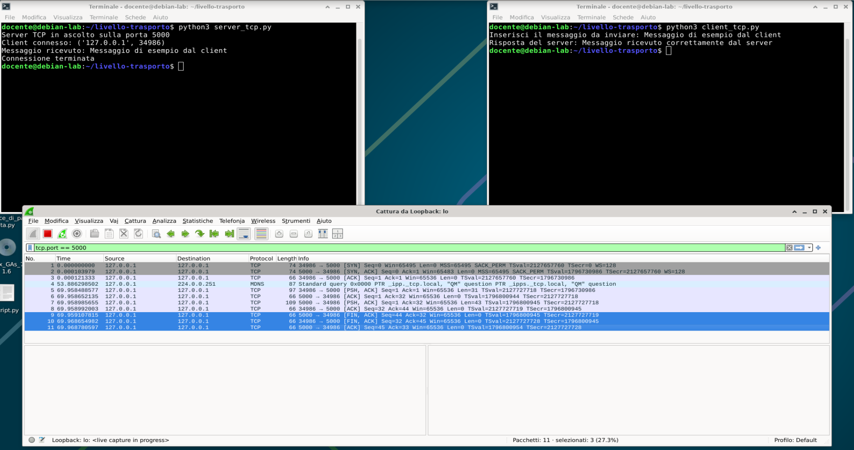Sort by Time column header
The height and width of the screenshot is (450, 854).
79,258
